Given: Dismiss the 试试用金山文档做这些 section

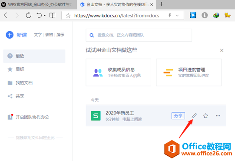Looking at the screenshot, I should click(222, 50).
